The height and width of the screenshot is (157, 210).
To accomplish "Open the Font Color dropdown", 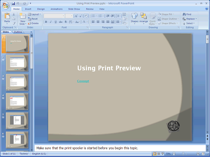I will tap(85, 22).
